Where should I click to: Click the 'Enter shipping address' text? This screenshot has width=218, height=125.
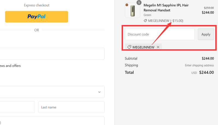click(199, 65)
